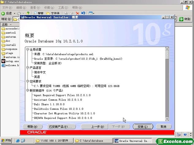Click the Oracle installer title bar icon
Screen dimensions: 194x145
click(x=22, y=17)
